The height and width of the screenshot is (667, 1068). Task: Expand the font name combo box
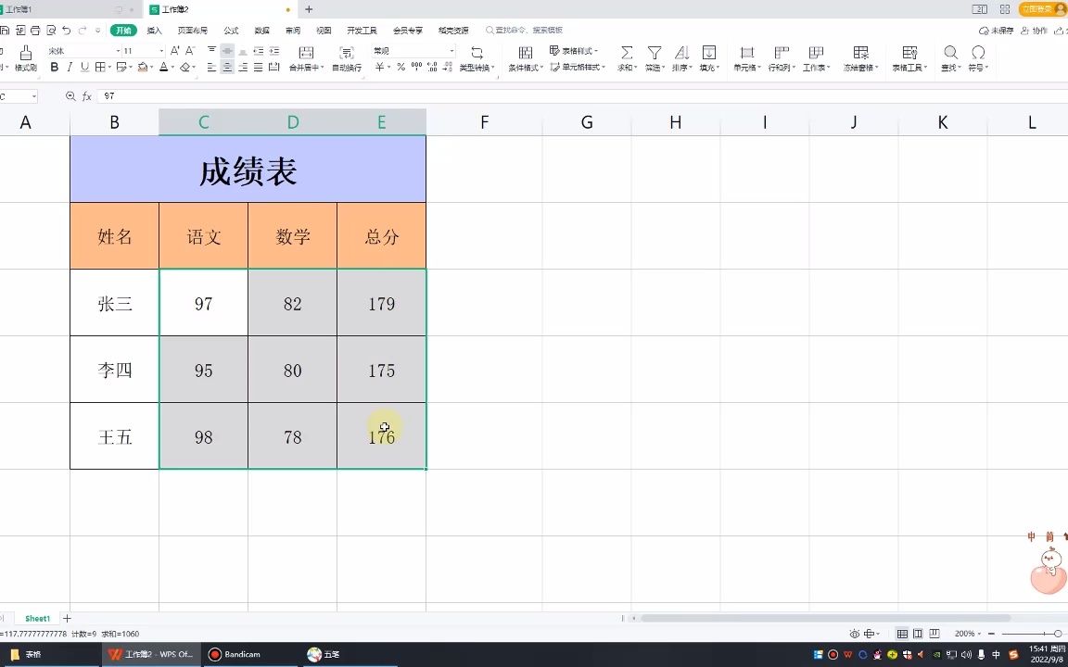118,50
